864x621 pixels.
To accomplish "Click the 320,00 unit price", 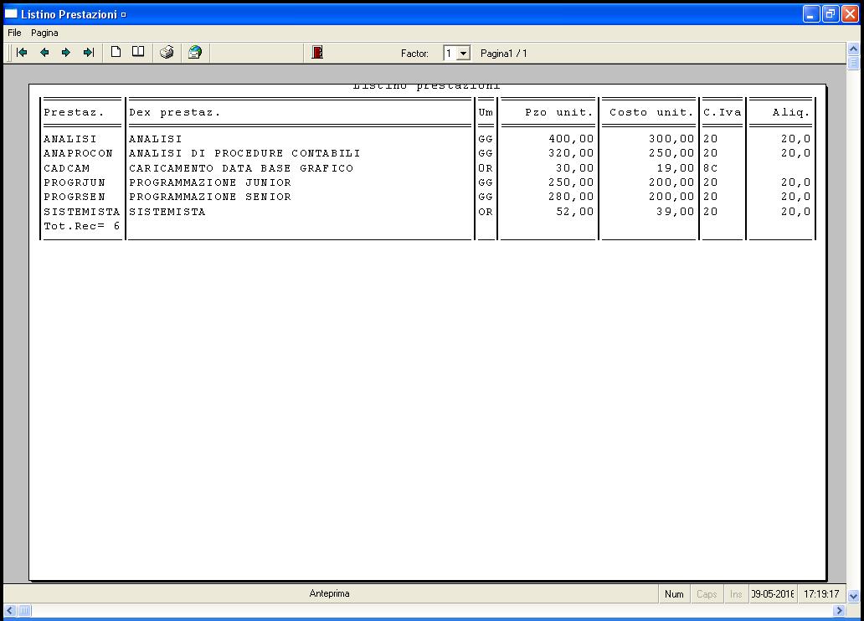I will tap(571, 153).
